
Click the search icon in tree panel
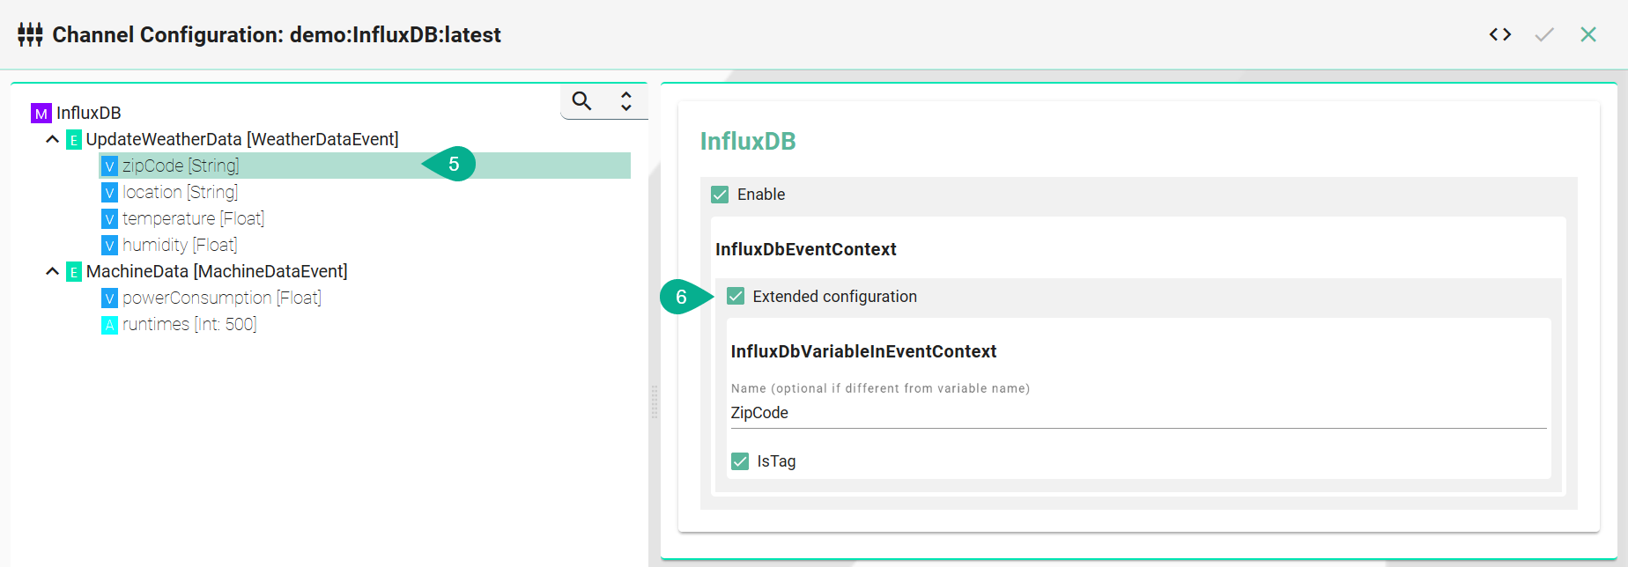(581, 101)
